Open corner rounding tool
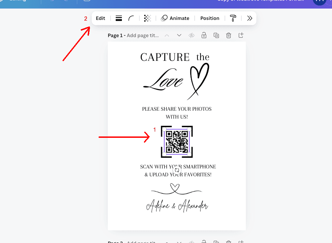 coord(131,18)
